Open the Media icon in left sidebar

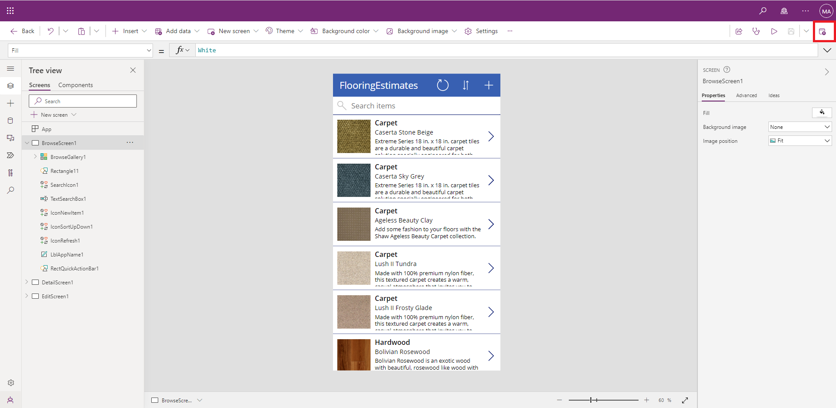pyautogui.click(x=10, y=138)
